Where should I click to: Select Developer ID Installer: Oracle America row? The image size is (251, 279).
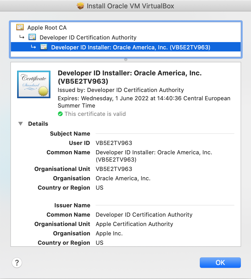pyautogui.click(x=126, y=47)
